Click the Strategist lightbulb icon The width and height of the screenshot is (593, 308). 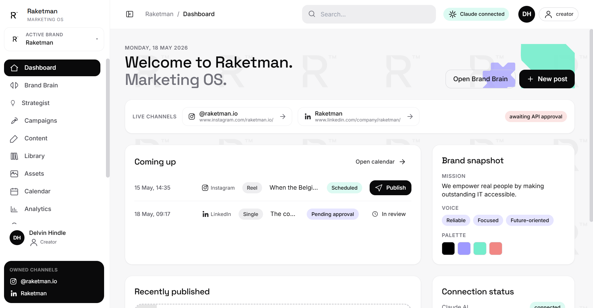[13, 103]
